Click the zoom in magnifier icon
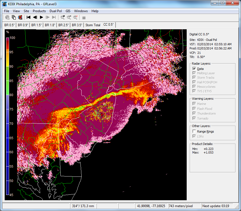 click(x=63, y=17)
